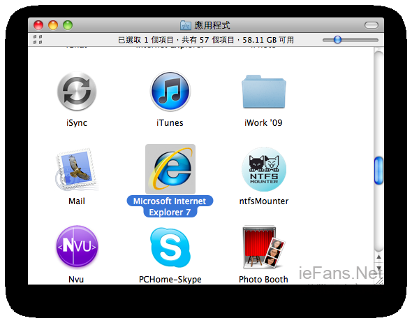
Task: Click the Microsoft Internet Explorer 7 label
Action: [170, 206]
